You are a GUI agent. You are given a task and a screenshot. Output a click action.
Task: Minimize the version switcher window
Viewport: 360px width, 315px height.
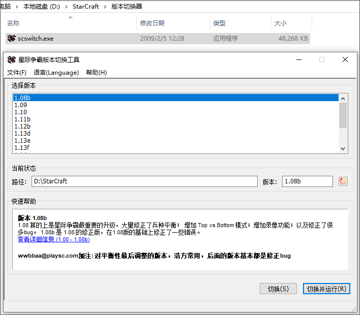click(299, 60)
